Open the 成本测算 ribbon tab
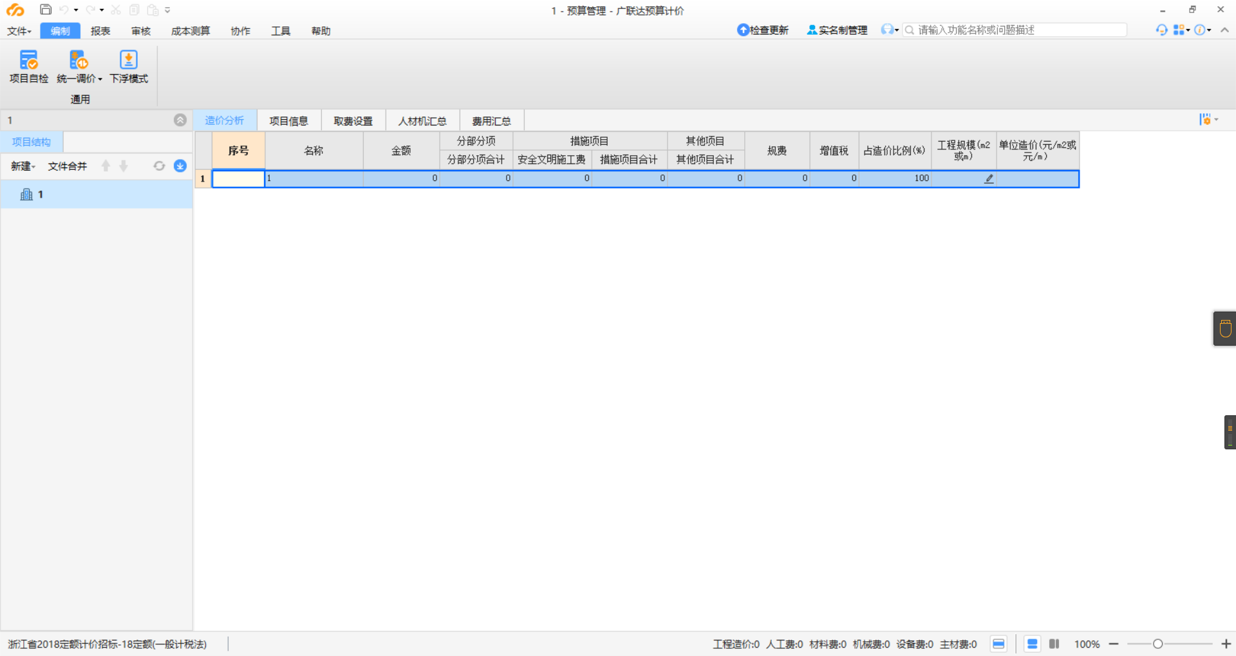 coord(191,31)
